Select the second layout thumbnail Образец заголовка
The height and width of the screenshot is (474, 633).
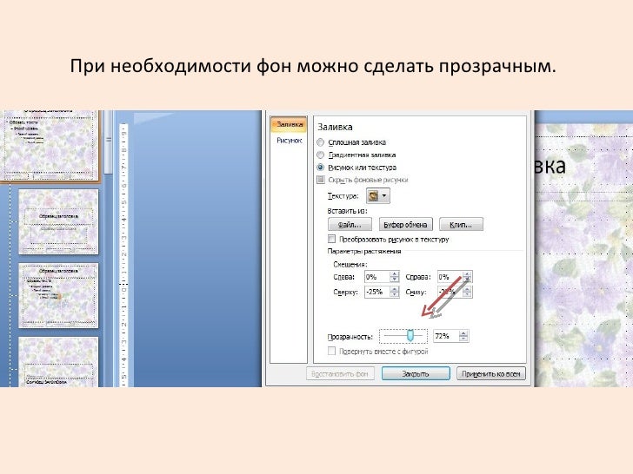click(58, 221)
